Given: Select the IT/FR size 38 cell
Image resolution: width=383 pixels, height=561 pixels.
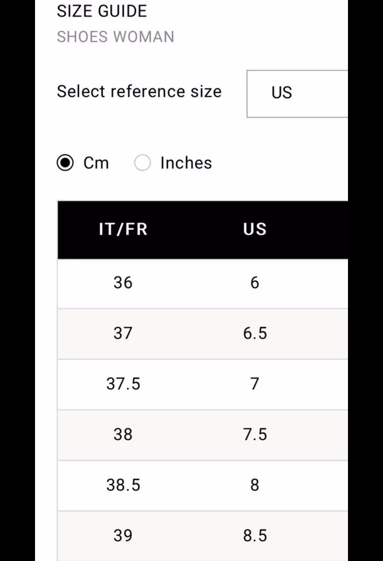Looking at the screenshot, I should 123,434.
